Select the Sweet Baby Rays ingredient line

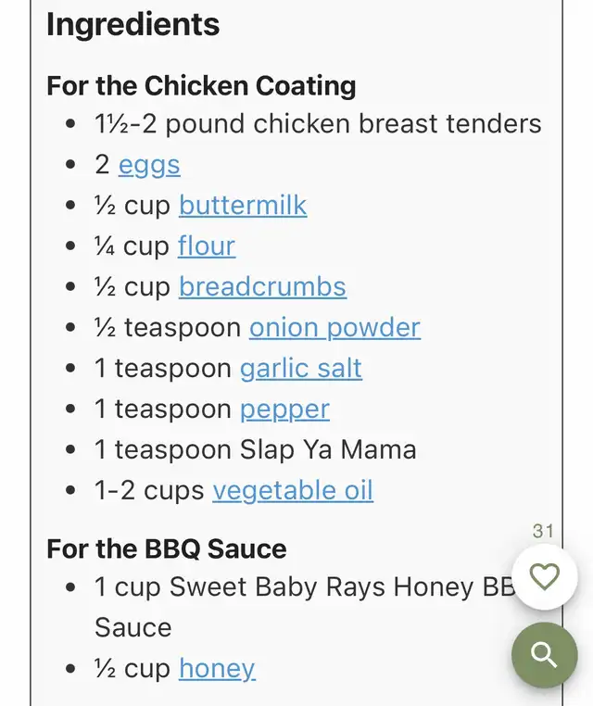(x=301, y=587)
